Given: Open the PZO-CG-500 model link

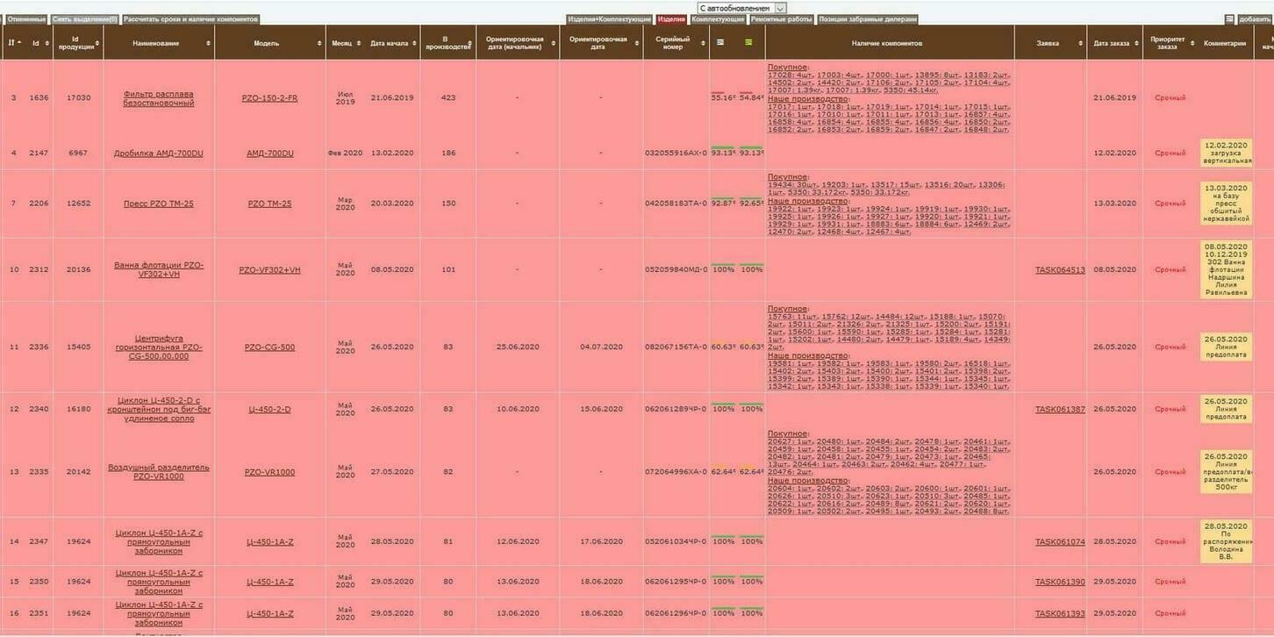Looking at the screenshot, I should tap(269, 347).
